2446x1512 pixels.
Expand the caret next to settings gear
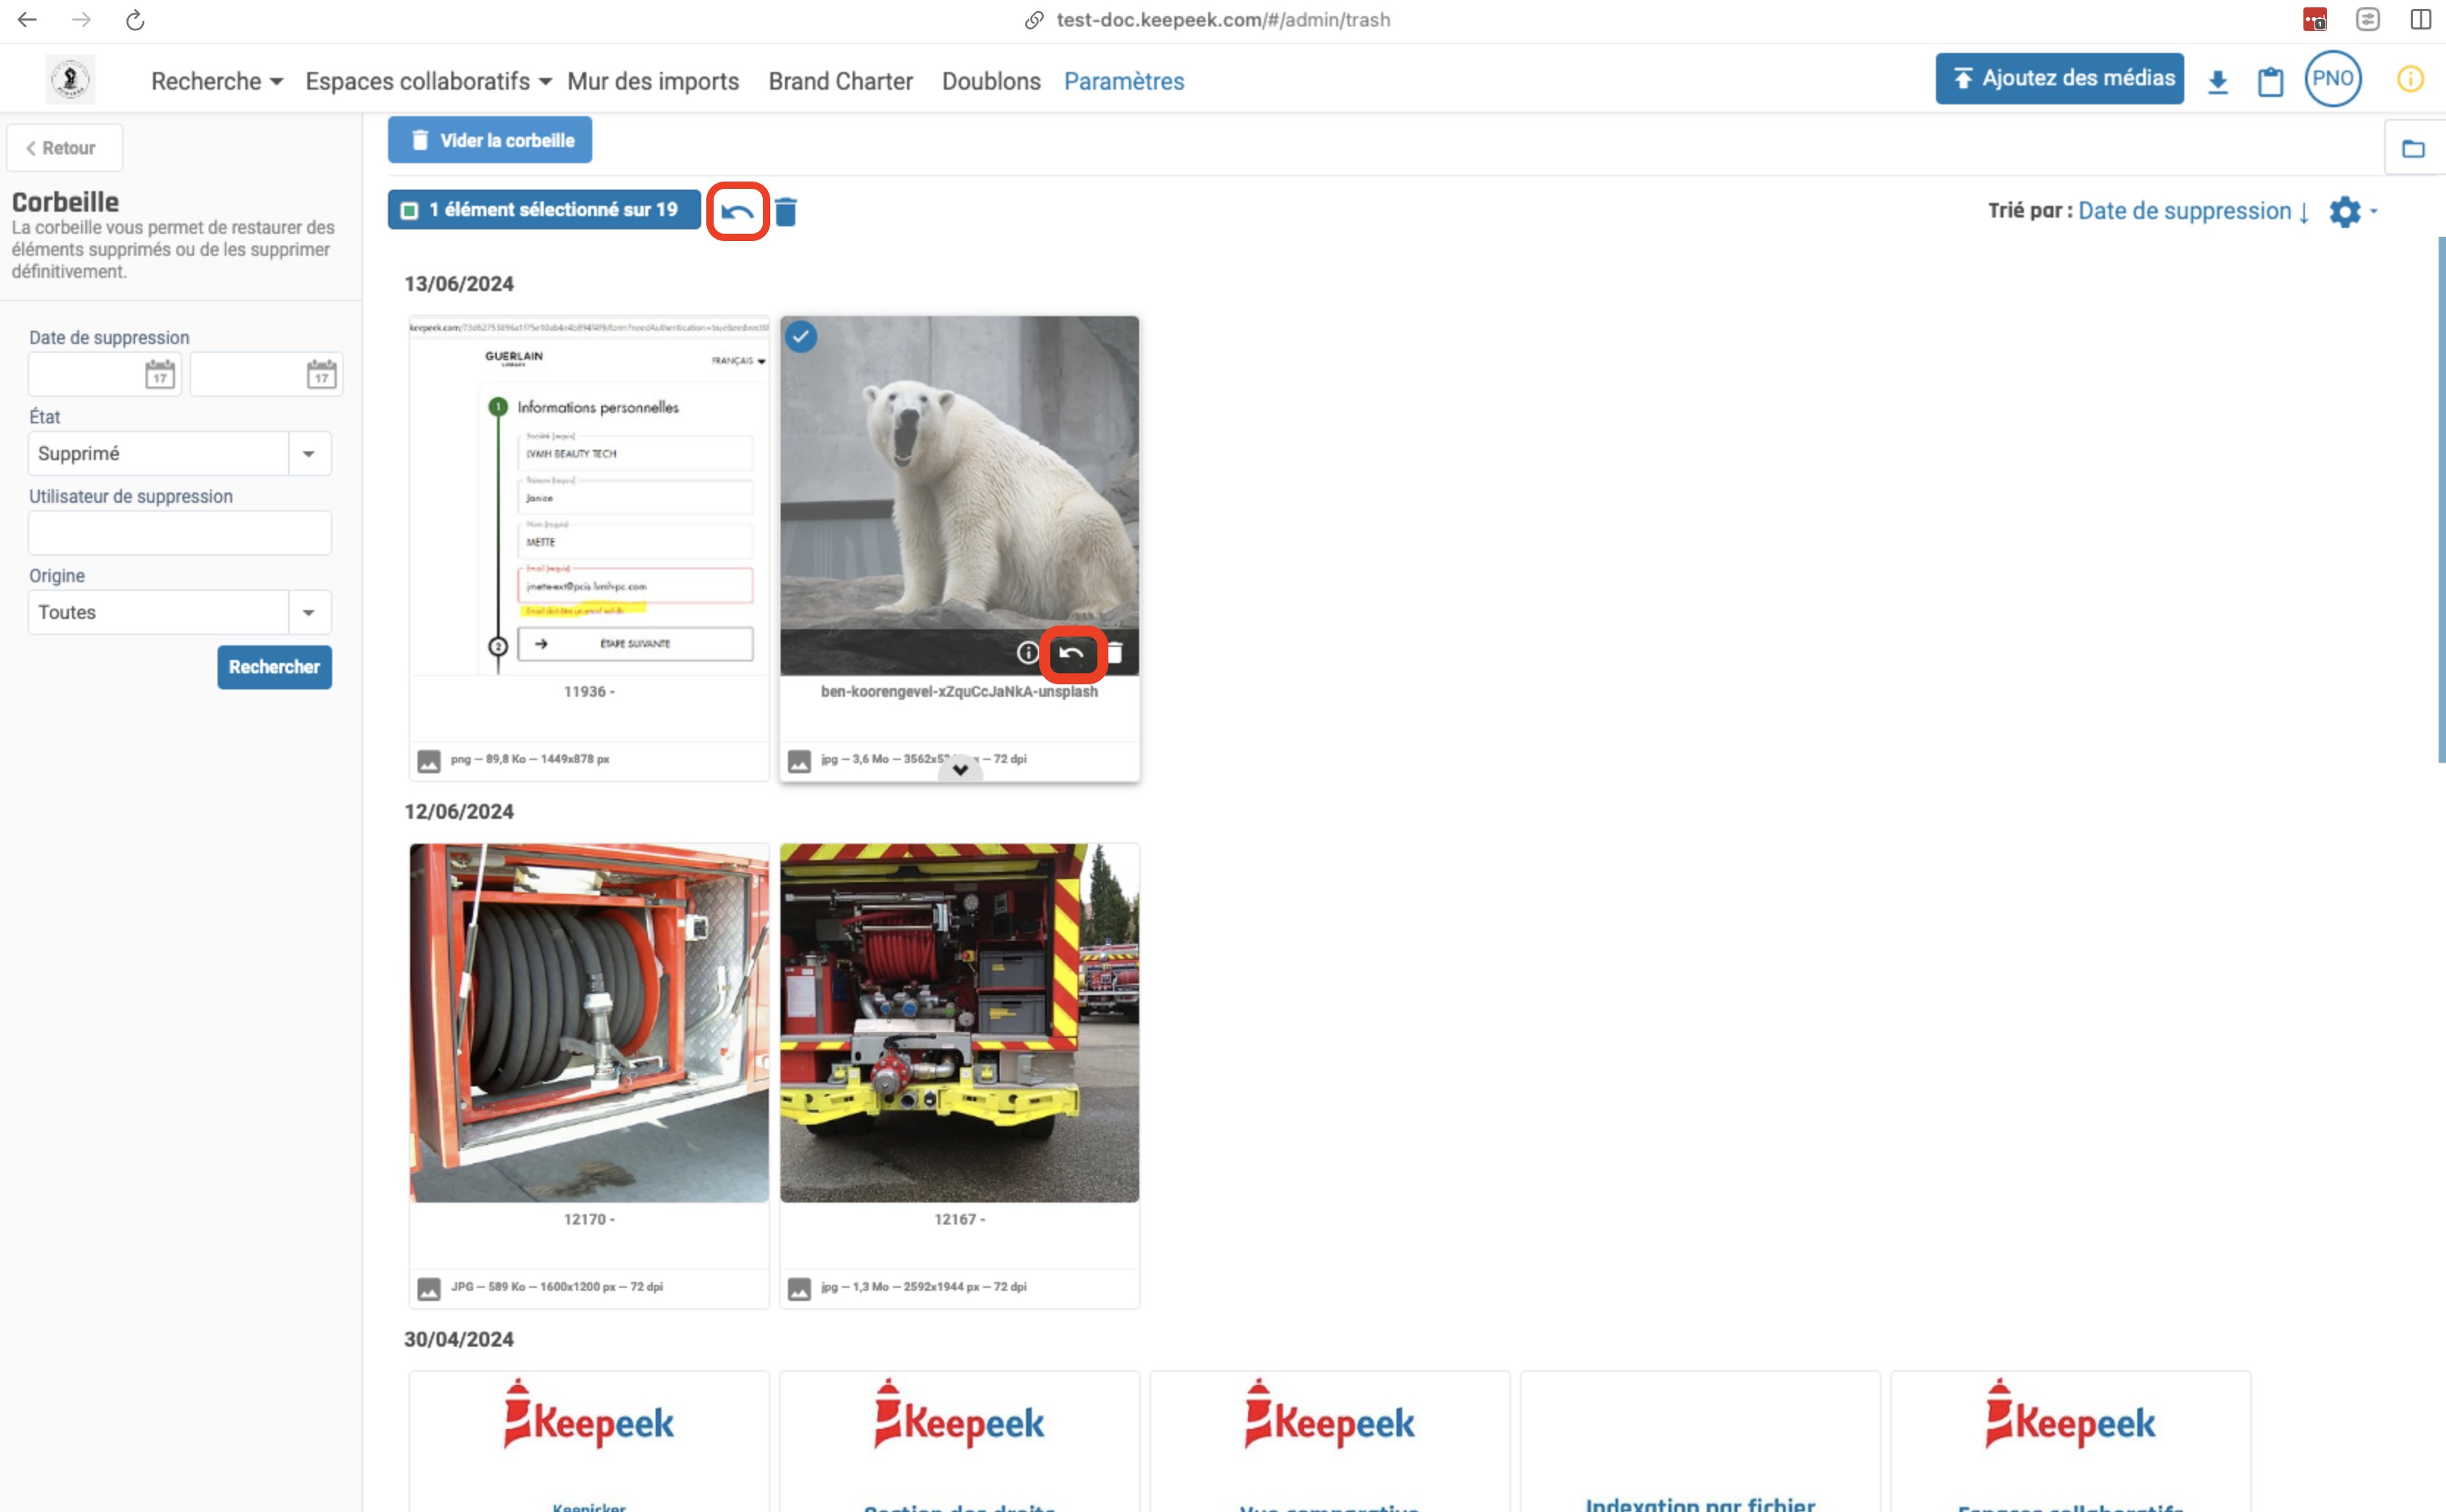(x=2374, y=211)
